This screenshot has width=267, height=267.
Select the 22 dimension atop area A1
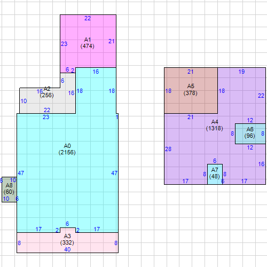[x=88, y=18]
